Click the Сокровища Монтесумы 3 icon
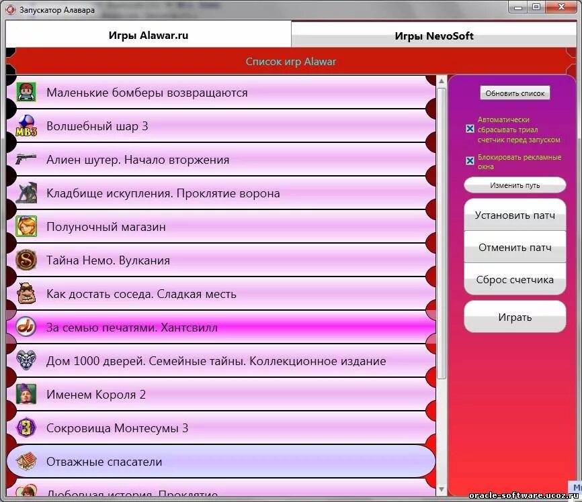 point(26,428)
